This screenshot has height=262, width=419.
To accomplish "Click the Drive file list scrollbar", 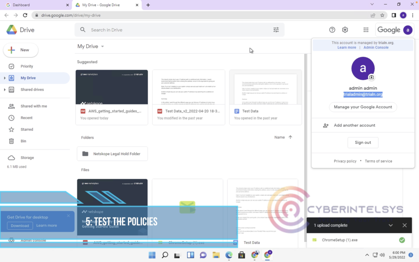I will point(305,147).
